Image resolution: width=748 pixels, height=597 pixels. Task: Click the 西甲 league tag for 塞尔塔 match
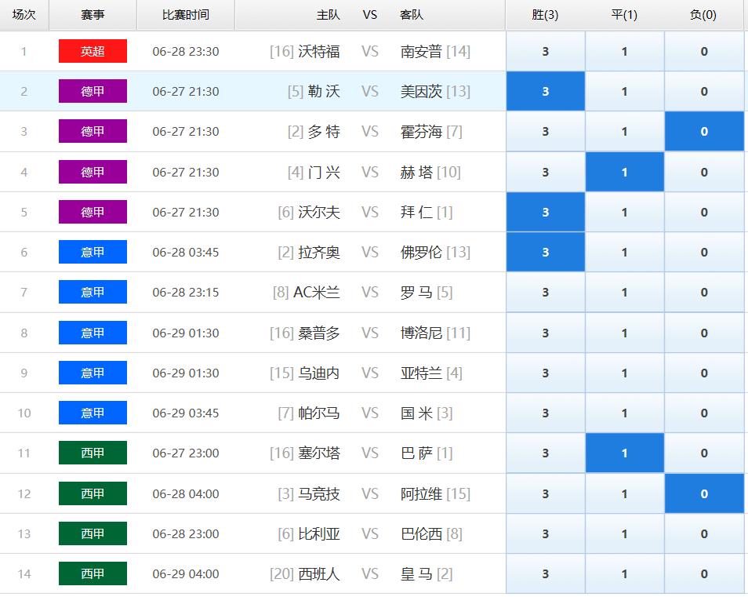pyautogui.click(x=93, y=453)
